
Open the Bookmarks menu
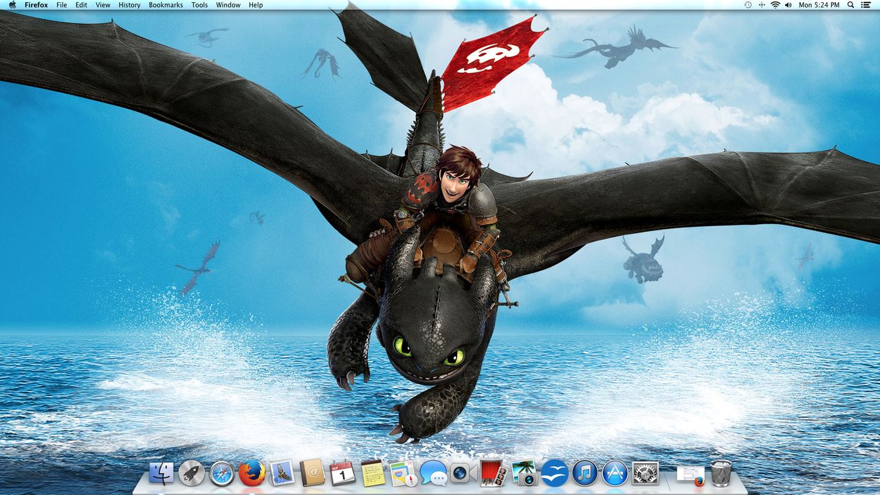tap(166, 5)
